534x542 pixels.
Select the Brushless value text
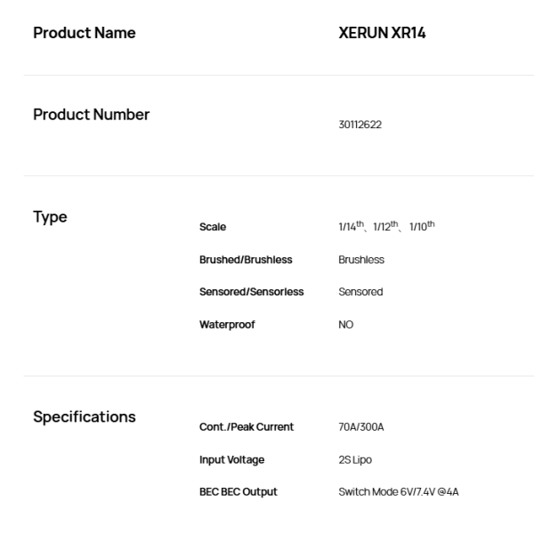(361, 260)
